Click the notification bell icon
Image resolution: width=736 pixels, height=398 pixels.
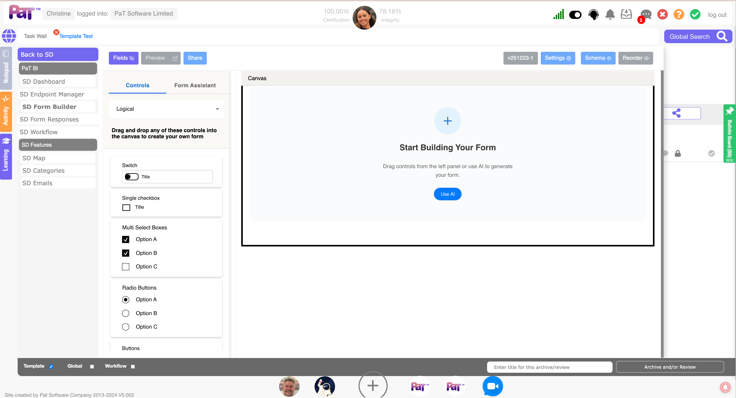coord(610,14)
